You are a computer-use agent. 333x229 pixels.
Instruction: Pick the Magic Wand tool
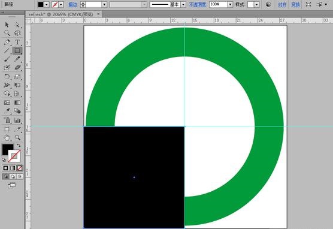[x=7, y=33]
